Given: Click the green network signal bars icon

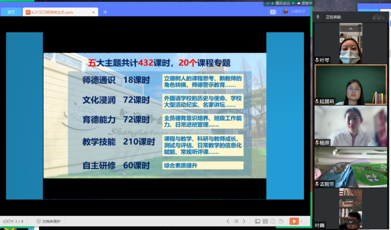Looking at the screenshot, I should [x=267, y=3].
